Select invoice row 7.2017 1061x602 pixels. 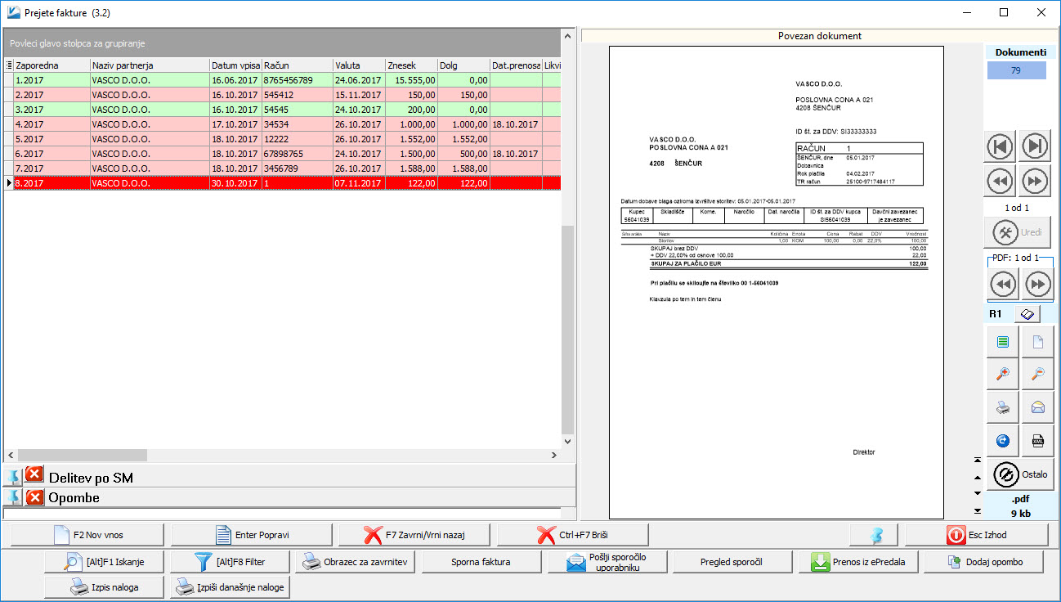pyautogui.click(x=283, y=168)
